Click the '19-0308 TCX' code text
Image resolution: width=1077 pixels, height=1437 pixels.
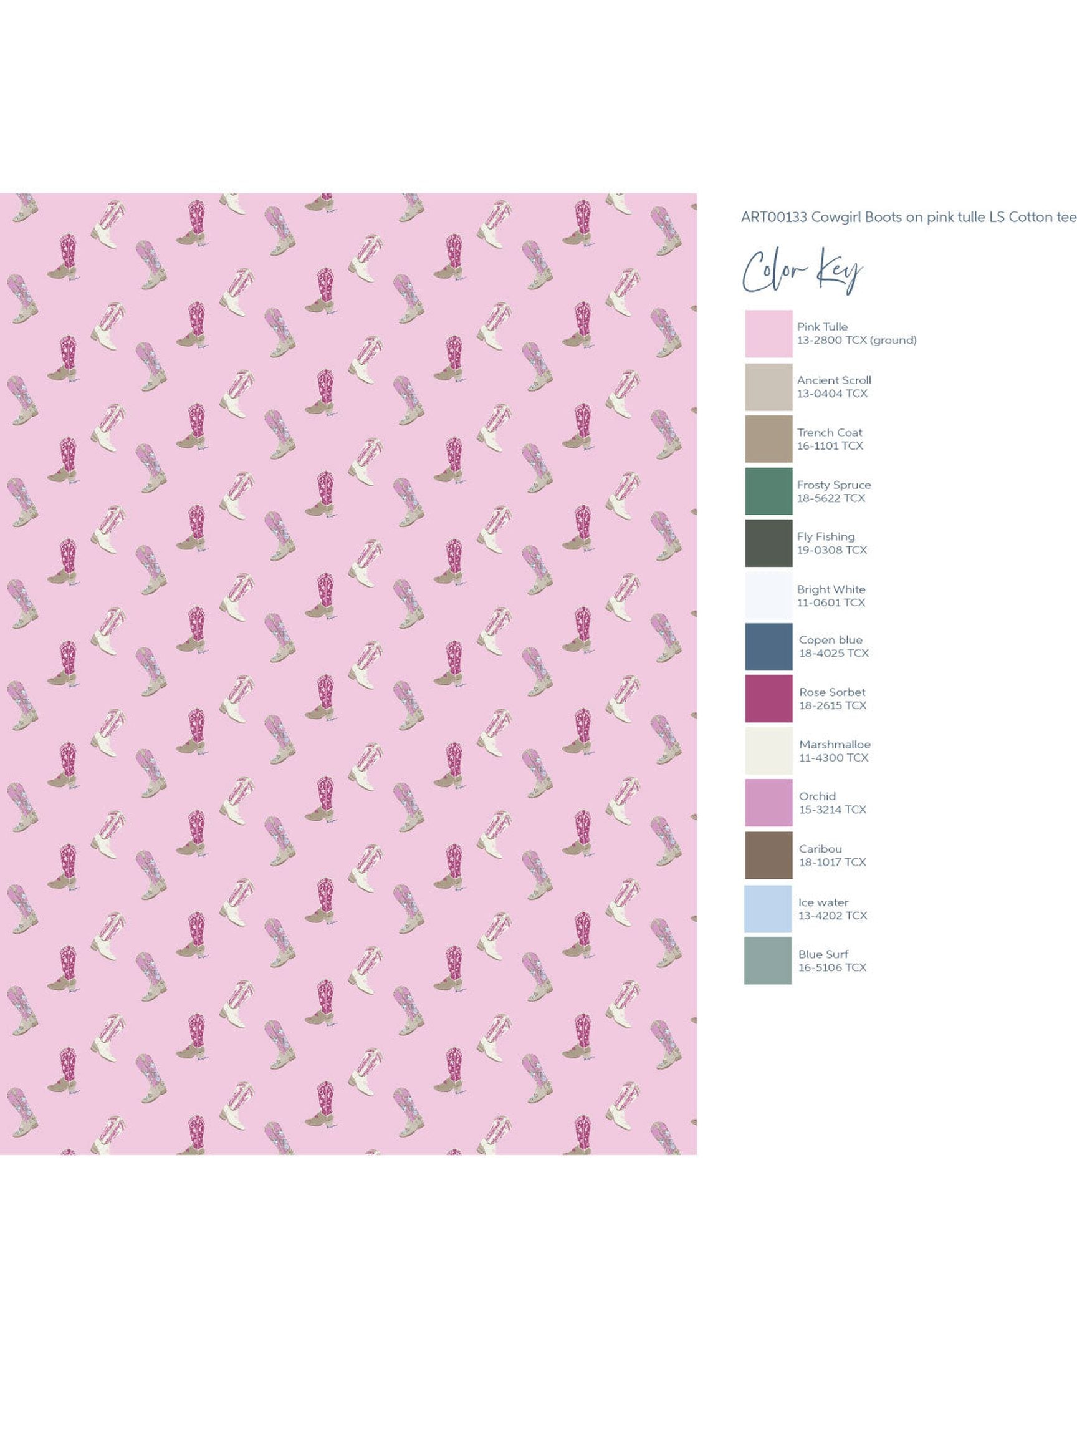pyautogui.click(x=831, y=550)
